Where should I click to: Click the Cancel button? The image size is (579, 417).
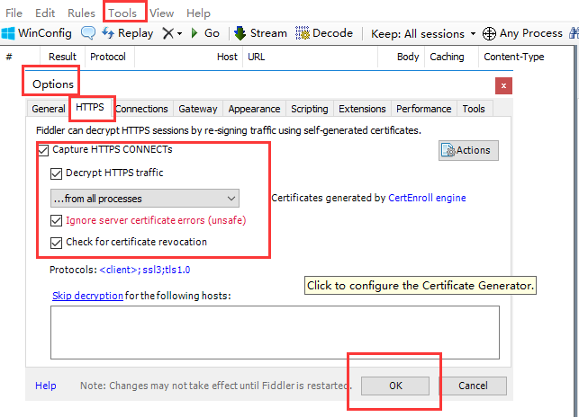click(473, 386)
